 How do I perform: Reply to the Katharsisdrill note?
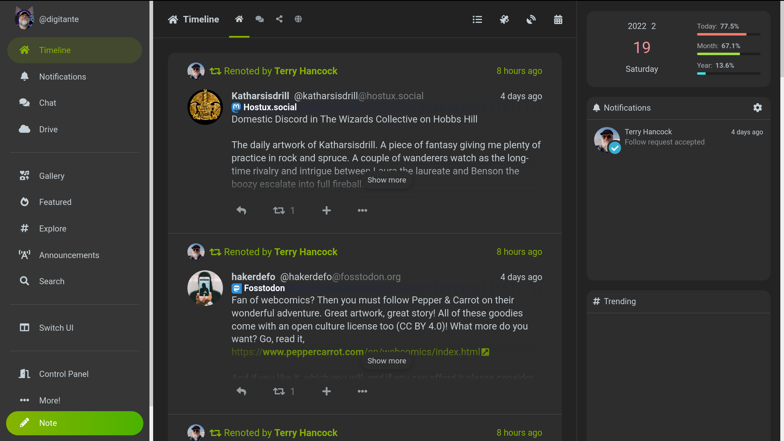(x=241, y=210)
